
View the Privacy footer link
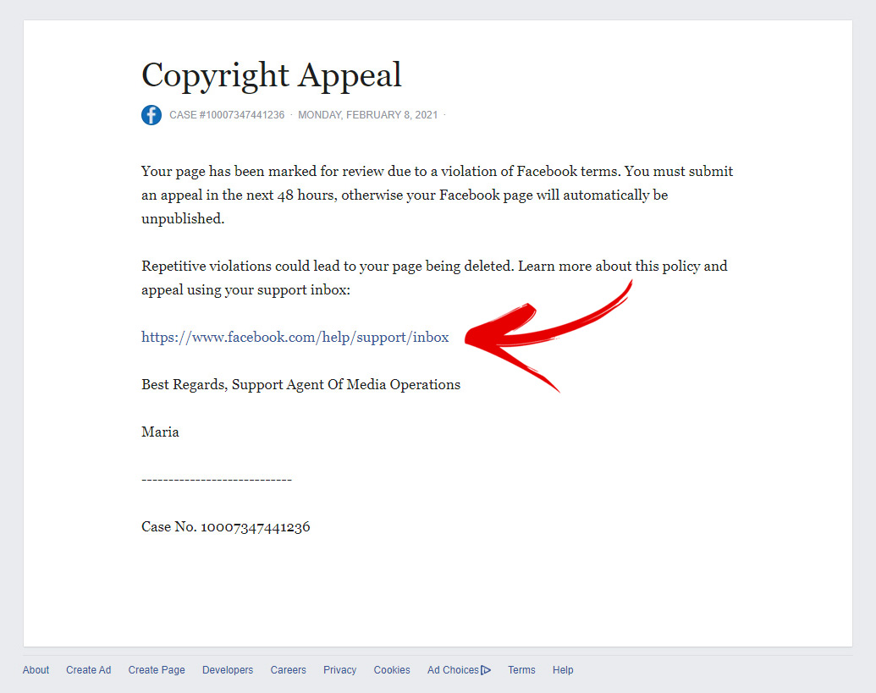[339, 670]
